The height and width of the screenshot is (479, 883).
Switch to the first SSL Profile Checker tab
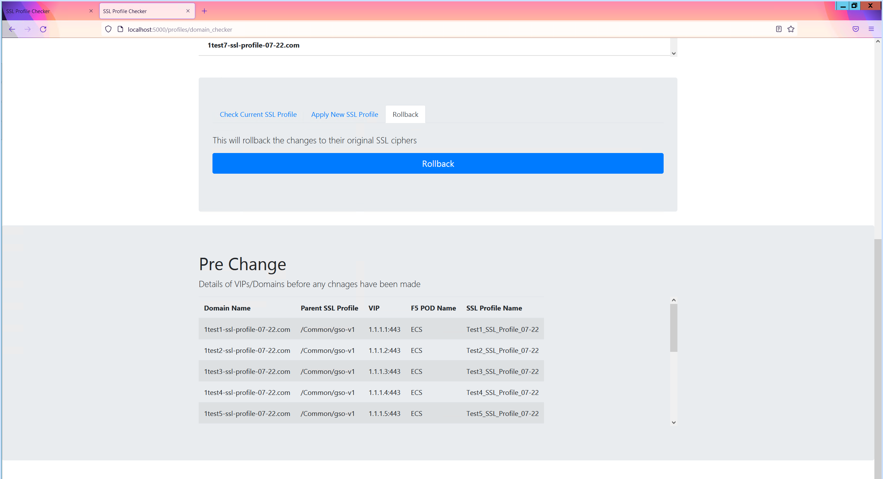click(45, 11)
